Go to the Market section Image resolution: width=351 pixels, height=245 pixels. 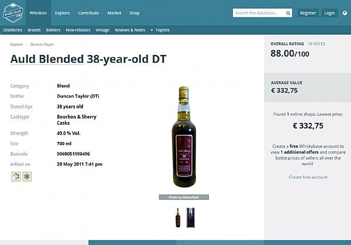click(x=115, y=13)
